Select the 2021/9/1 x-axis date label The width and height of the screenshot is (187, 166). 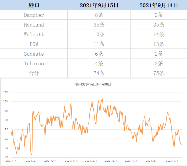tap(172, 161)
